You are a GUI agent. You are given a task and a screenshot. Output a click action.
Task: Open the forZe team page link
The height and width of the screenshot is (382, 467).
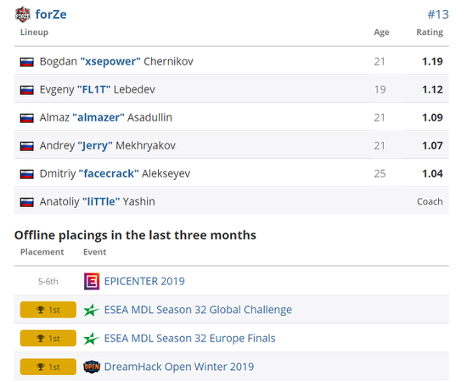coord(51,14)
